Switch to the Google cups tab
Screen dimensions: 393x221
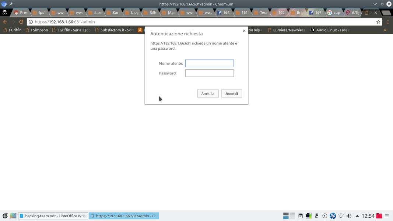point(334,13)
